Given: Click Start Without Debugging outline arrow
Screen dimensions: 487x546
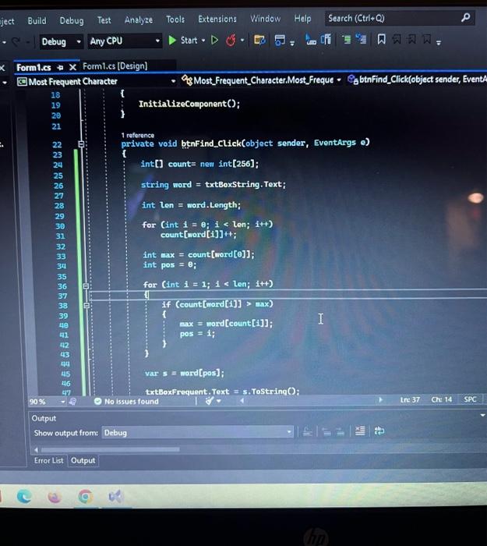Looking at the screenshot, I should click(214, 41).
